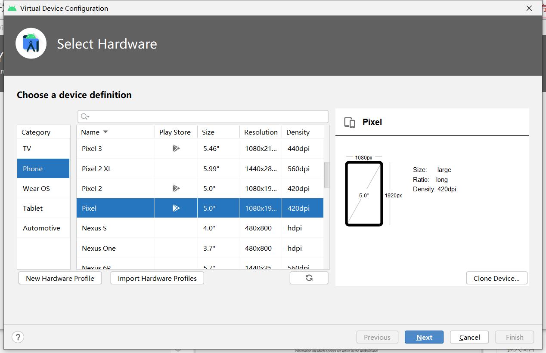546x353 pixels.
Task: Select the Pixel 2 device row
Action: (x=200, y=188)
